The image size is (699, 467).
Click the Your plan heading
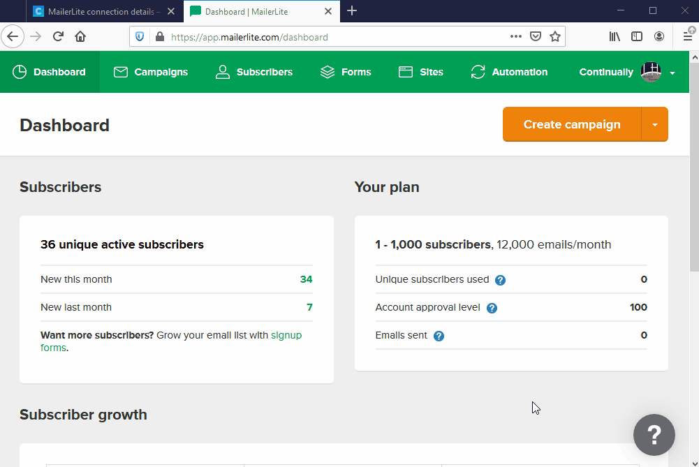click(387, 187)
